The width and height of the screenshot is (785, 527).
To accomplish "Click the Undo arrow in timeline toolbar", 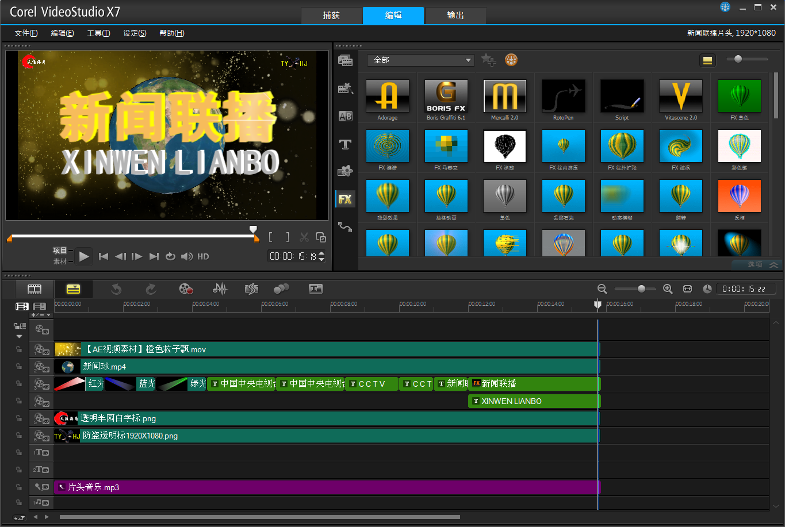I will point(116,289).
